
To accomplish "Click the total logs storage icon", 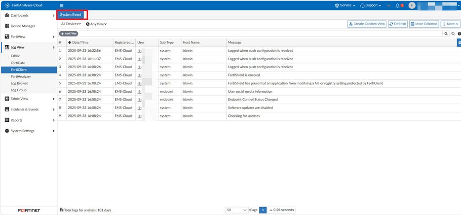I will 61,210.
